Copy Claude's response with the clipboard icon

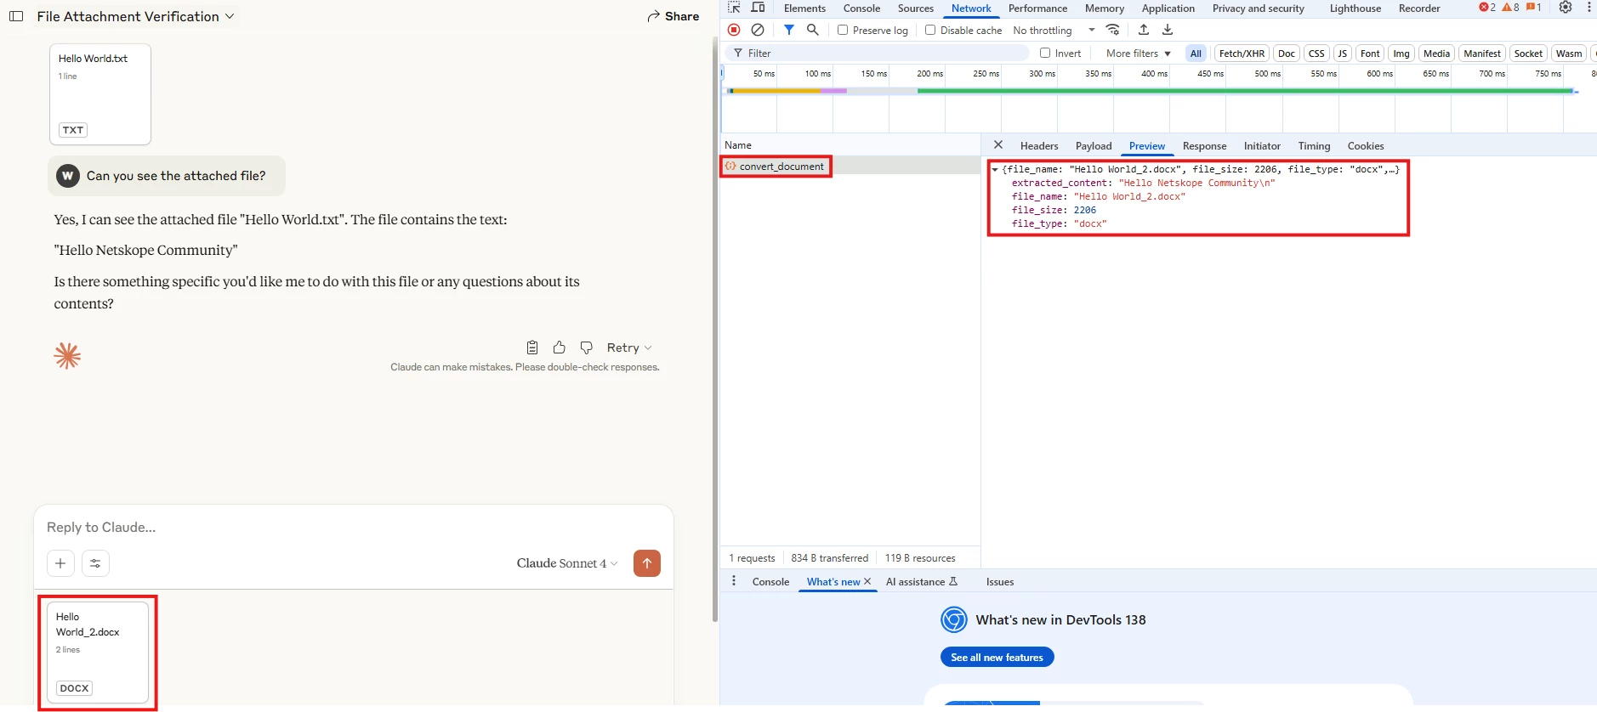click(532, 348)
